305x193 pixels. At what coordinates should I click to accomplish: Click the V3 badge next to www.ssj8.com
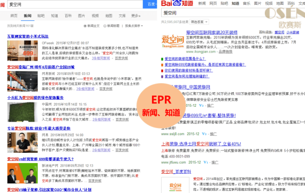point(204,134)
